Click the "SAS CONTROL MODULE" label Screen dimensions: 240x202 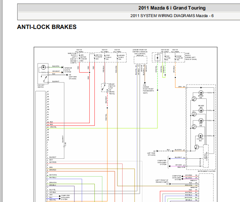[140, 54]
